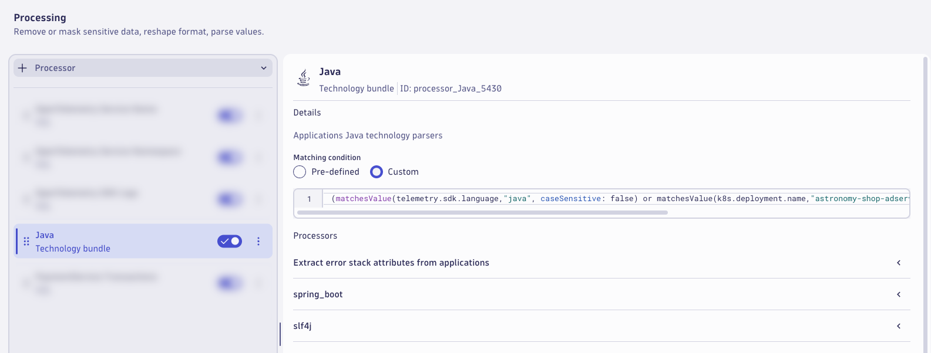This screenshot has height=353, width=931.
Task: Click the ID: processor_Java_5430 text
Action: coord(451,89)
